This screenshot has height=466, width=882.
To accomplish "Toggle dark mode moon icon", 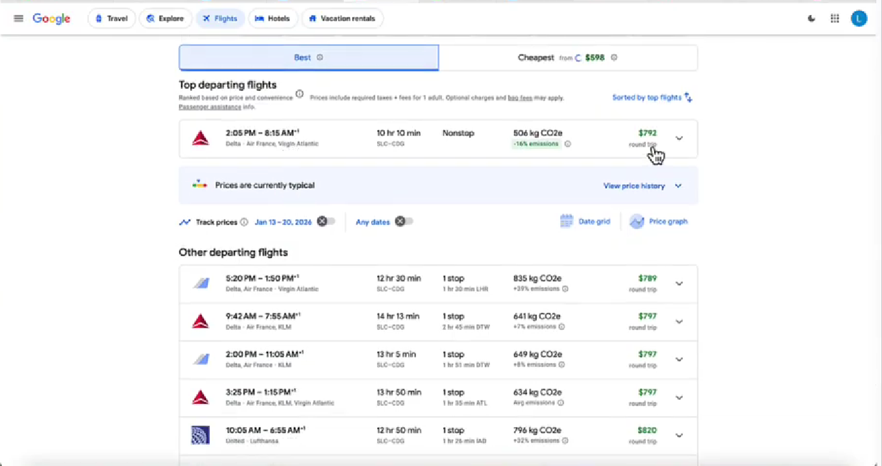I will (x=811, y=19).
